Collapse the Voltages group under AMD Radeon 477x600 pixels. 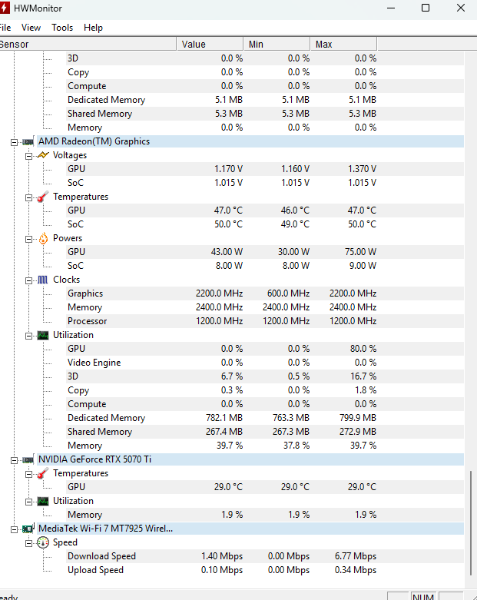click(x=28, y=156)
